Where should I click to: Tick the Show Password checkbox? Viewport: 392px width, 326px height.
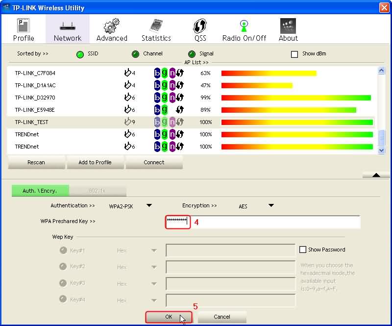[x=302, y=250]
